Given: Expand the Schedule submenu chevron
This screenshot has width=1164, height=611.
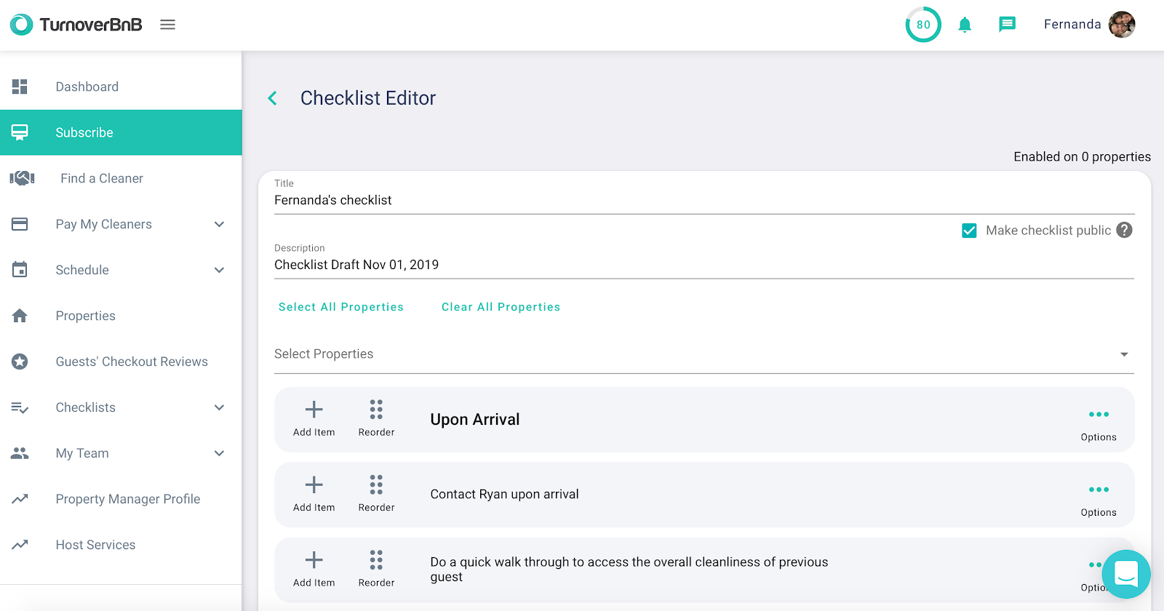Looking at the screenshot, I should point(219,270).
